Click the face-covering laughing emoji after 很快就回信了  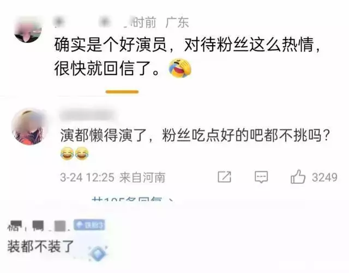(x=180, y=68)
